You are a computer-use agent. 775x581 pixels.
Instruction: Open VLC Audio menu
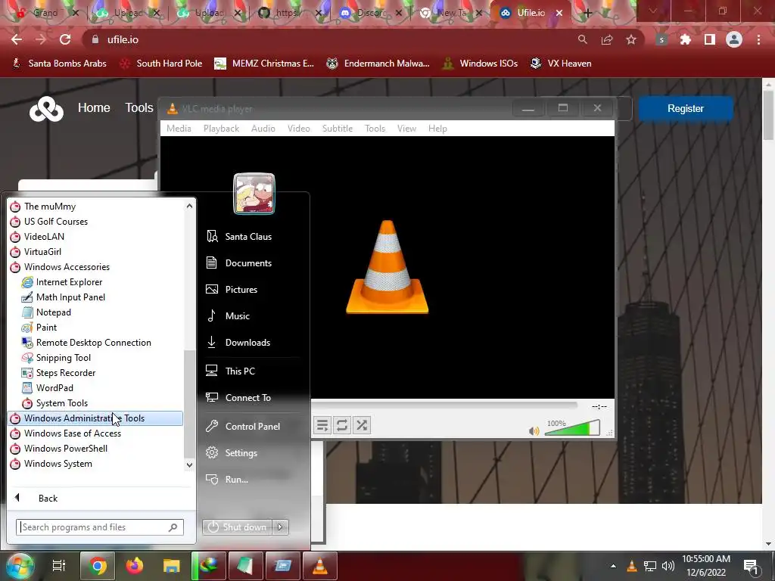coord(263,129)
